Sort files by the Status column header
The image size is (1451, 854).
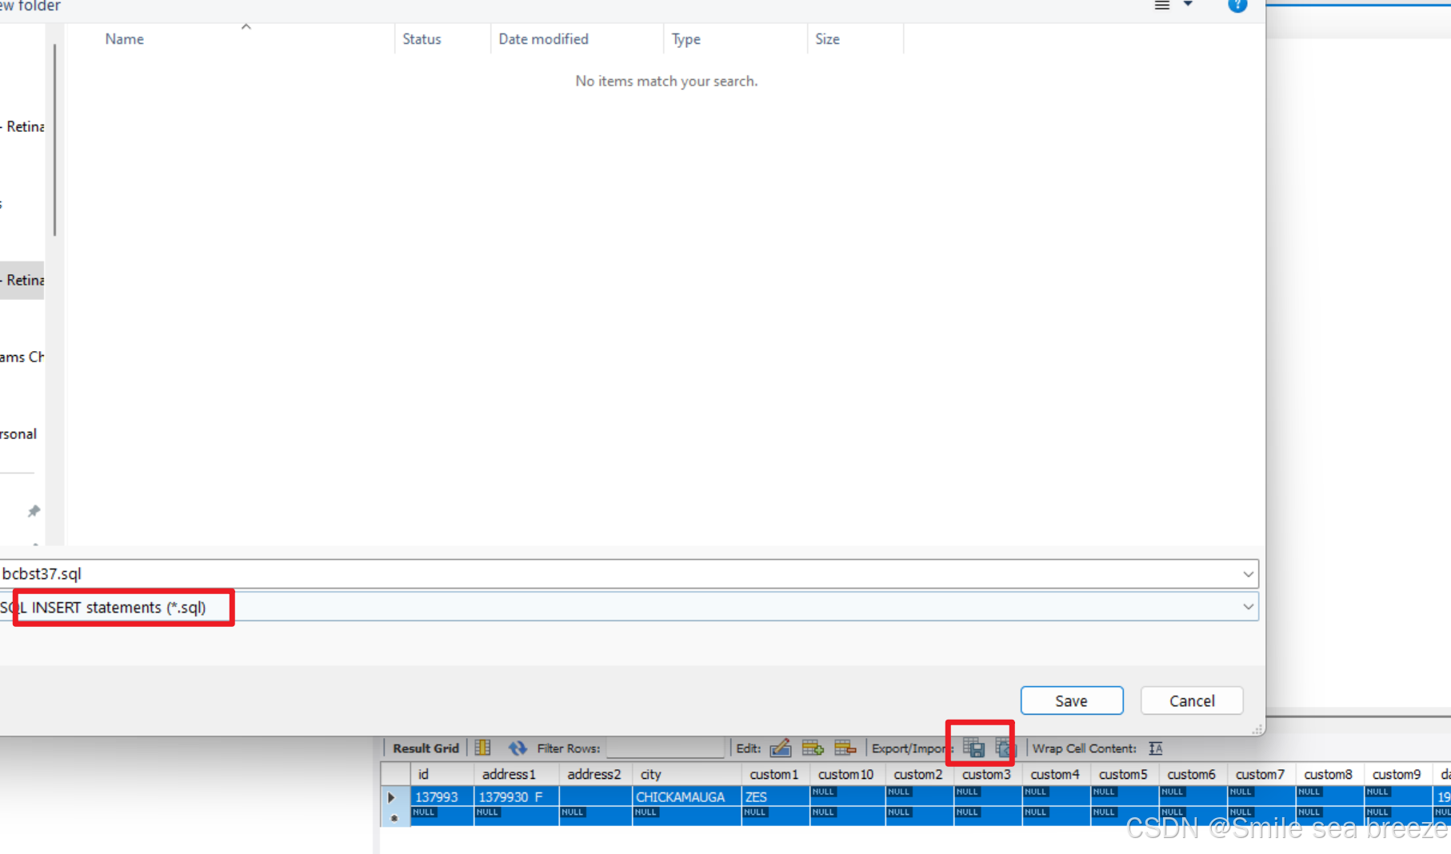coord(422,39)
